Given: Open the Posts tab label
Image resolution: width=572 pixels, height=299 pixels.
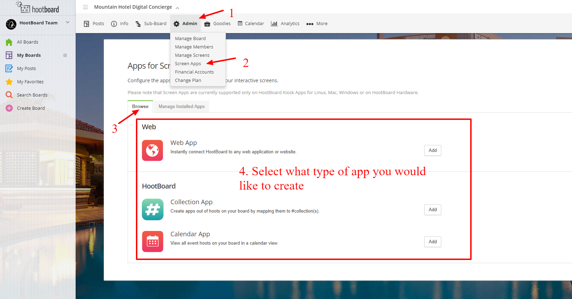Looking at the screenshot, I should tap(98, 24).
